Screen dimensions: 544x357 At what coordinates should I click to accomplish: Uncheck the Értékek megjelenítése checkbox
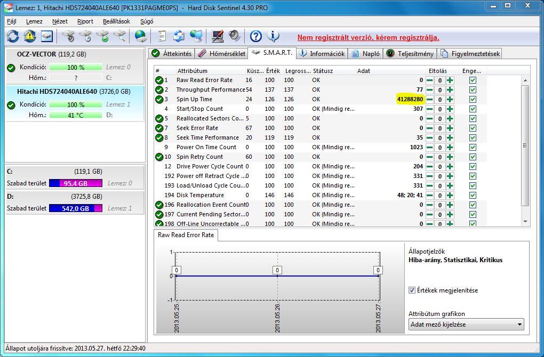412,290
